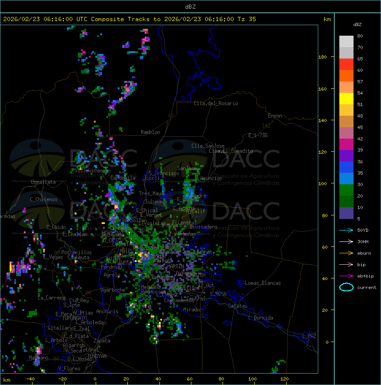This screenshot has height=385, width=381.
Task: Select the bright yellow 51-54 dBZ swatch
Action: pyautogui.click(x=346, y=99)
